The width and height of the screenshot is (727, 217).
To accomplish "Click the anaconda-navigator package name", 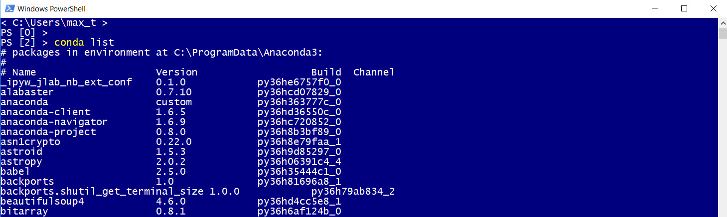I will click(x=54, y=122).
